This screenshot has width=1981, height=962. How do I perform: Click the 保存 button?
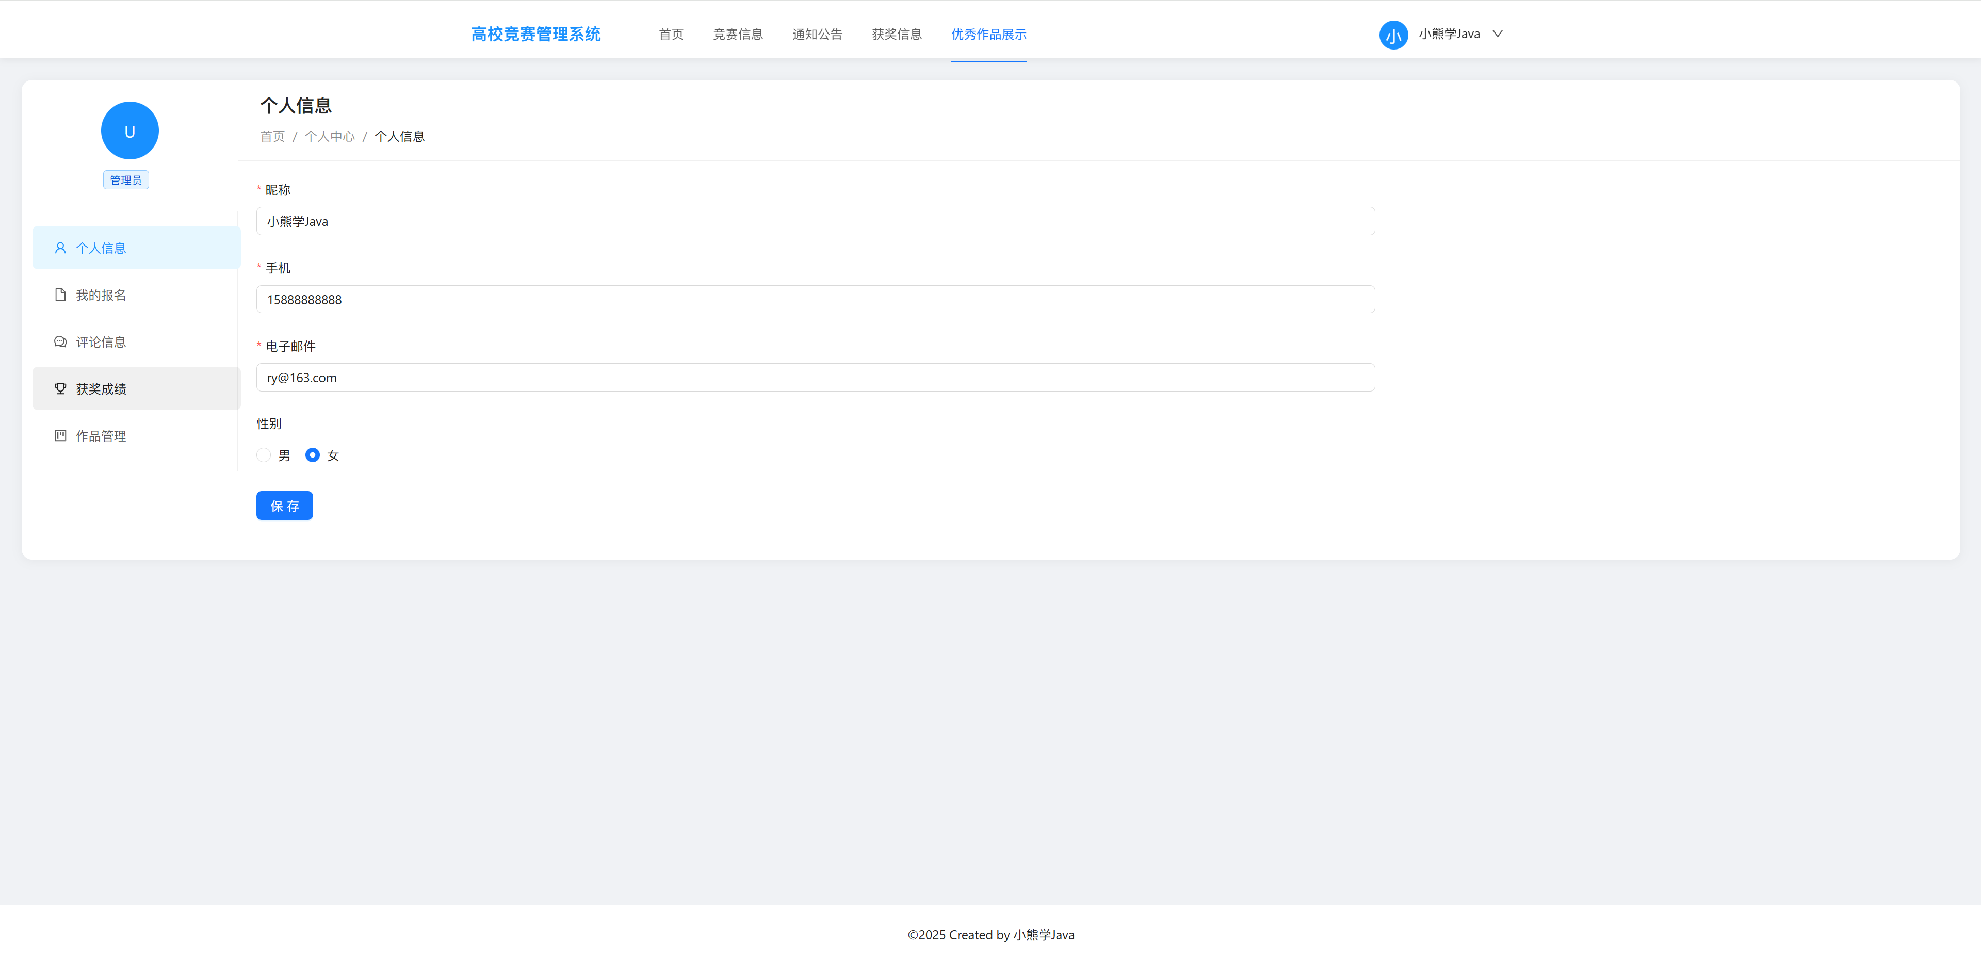[285, 505]
